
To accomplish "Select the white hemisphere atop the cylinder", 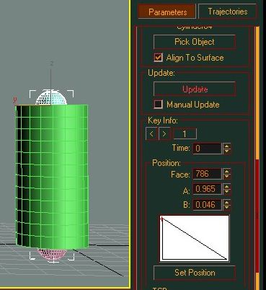I will tap(51, 98).
